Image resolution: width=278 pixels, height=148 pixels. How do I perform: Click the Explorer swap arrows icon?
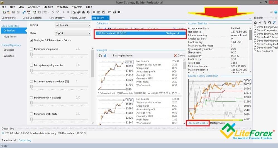coord(265,22)
